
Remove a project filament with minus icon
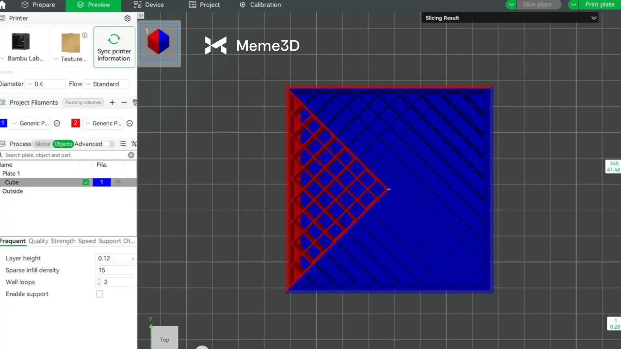coord(124,103)
